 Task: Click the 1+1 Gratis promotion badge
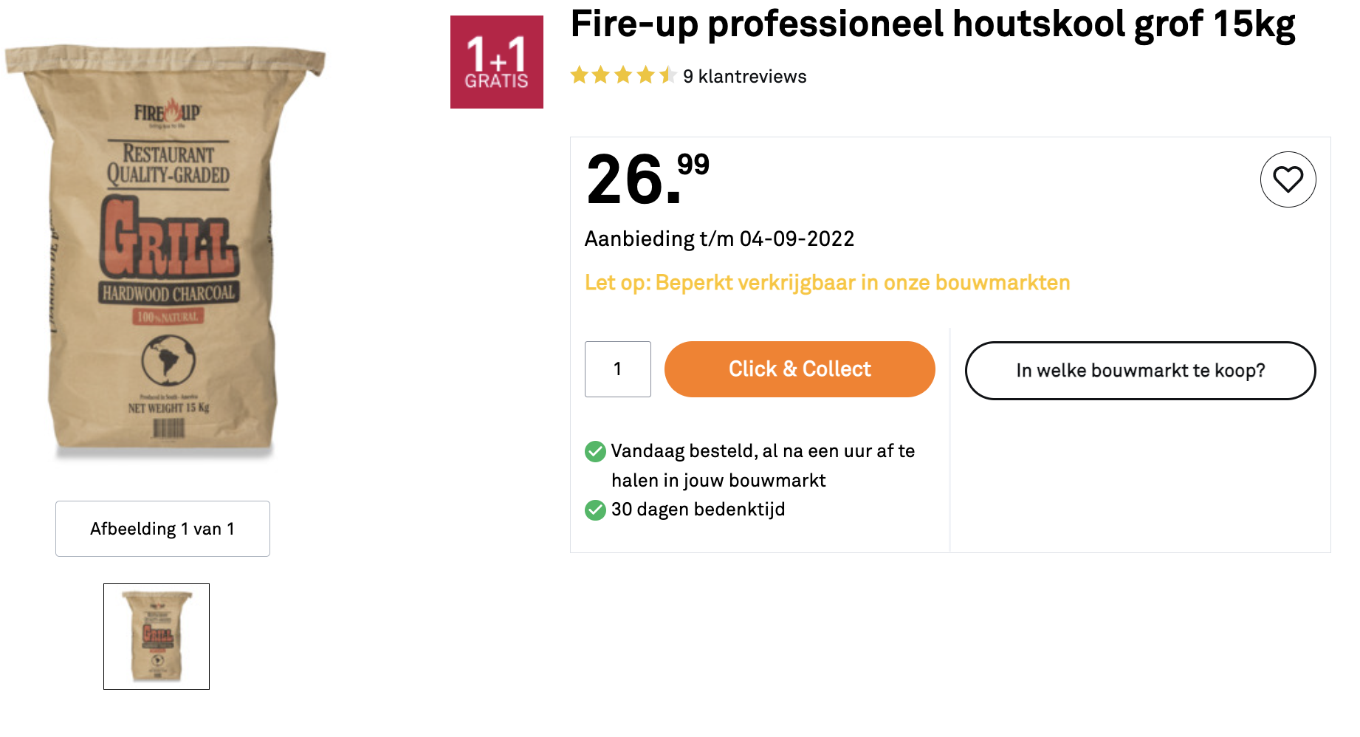(497, 62)
